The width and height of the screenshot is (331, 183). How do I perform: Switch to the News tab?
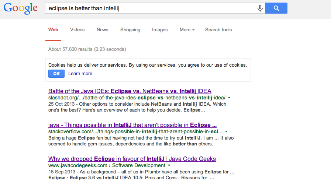coord(102,30)
